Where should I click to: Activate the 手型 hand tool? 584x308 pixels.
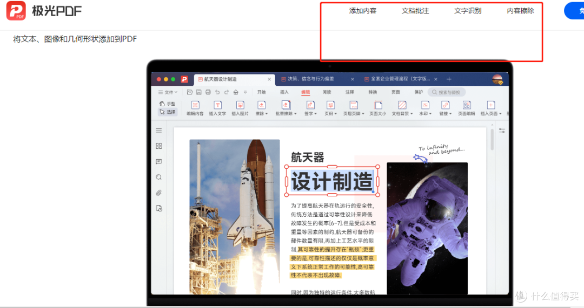(x=167, y=104)
